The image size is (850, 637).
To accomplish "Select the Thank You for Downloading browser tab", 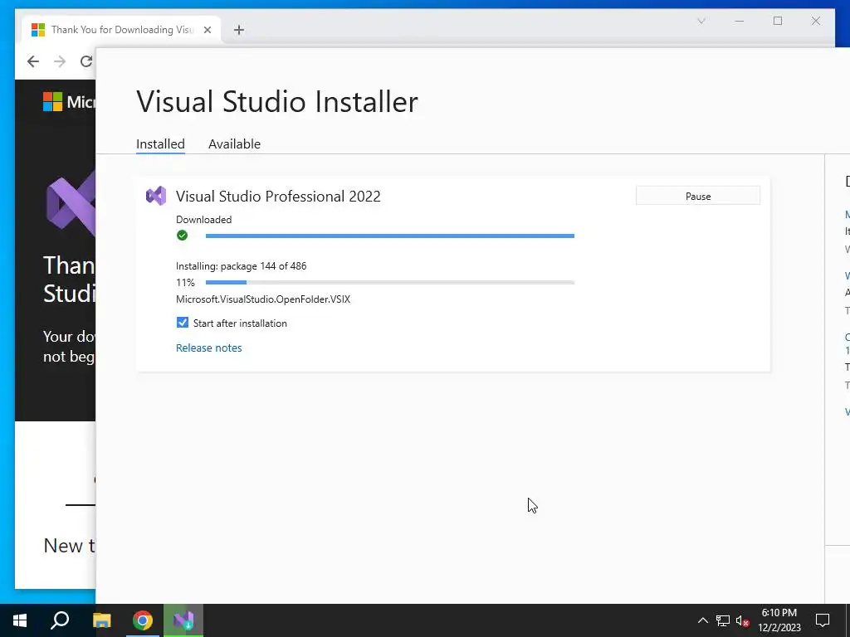I will tap(121, 30).
